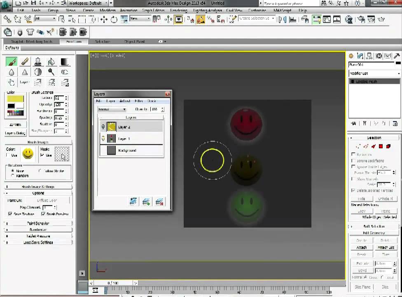Image resolution: width=402 pixels, height=297 pixels.
Task: Expand the Randomize rollout
Action: [x=38, y=230]
